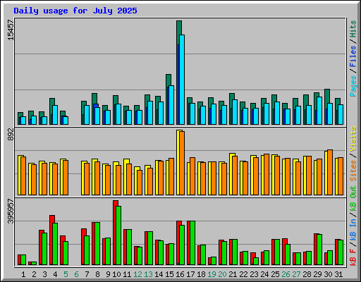Click weekend day 5 label
Image resolution: width=361 pixels, height=282 pixels.
click(66, 274)
